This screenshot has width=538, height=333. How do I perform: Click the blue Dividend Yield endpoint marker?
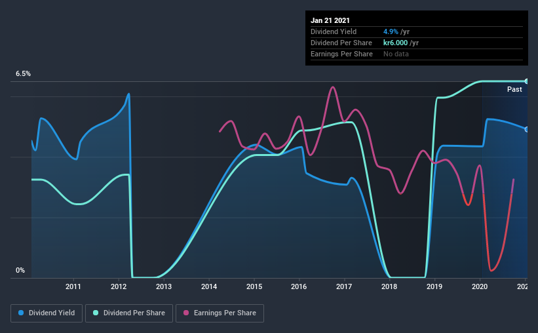pos(526,129)
